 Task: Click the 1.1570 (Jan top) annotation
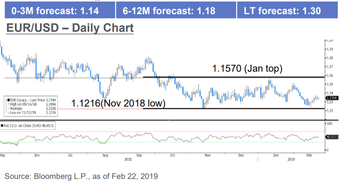(247, 69)
